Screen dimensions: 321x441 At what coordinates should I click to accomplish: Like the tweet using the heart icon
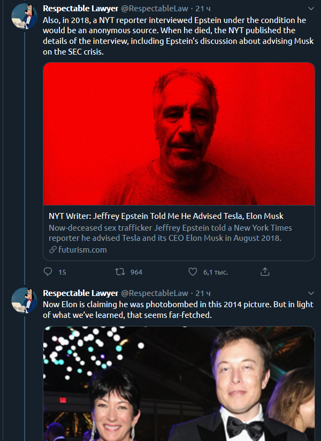(x=193, y=272)
